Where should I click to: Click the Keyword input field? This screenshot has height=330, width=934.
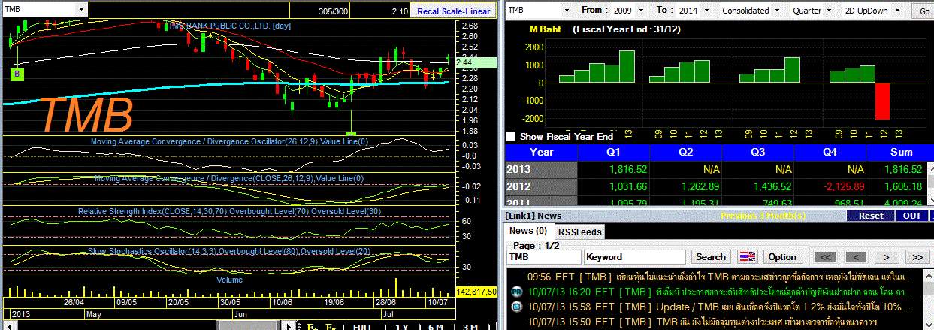point(635,257)
